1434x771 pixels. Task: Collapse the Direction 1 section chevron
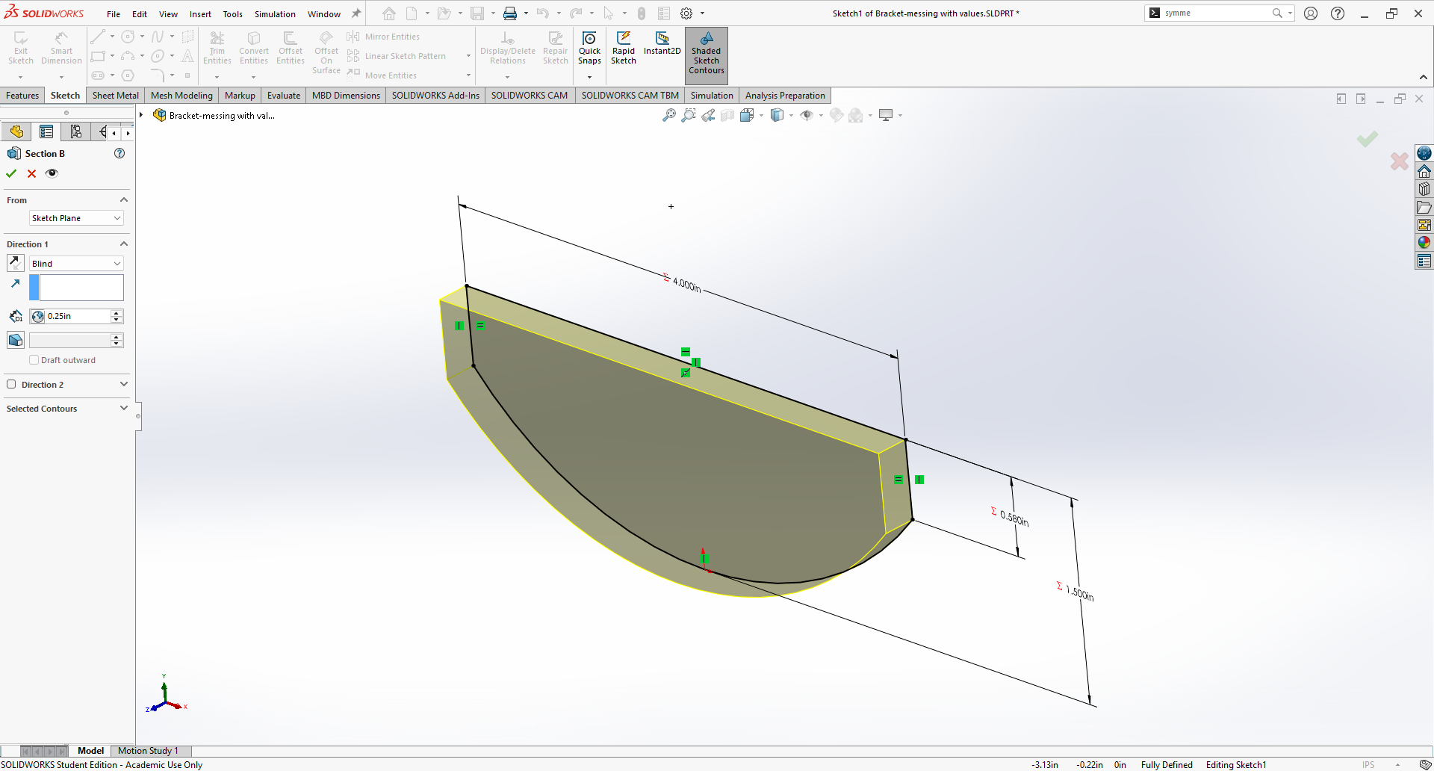coord(124,244)
